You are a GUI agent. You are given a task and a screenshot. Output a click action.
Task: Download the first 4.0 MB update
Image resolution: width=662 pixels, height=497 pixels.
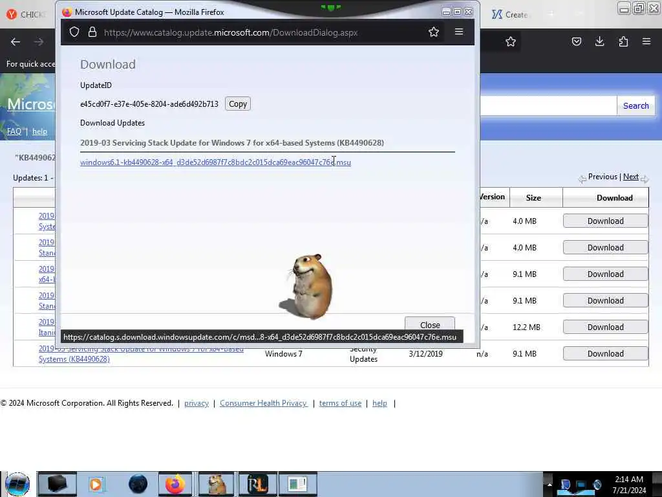605,221
